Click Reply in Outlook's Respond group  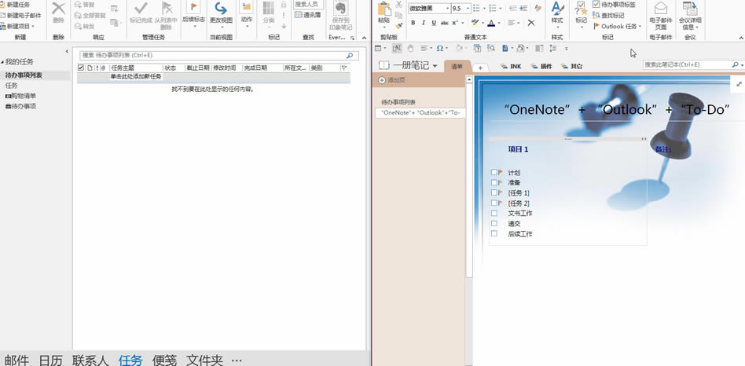pos(85,4)
